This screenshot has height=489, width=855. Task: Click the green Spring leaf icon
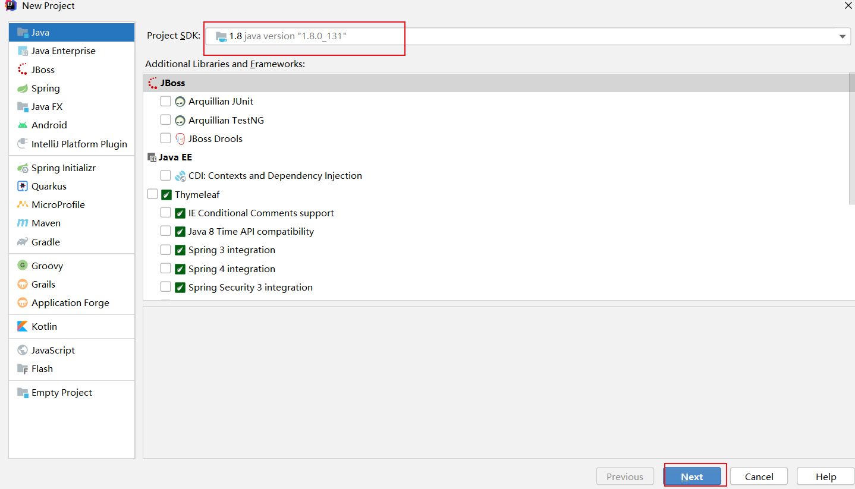point(23,88)
